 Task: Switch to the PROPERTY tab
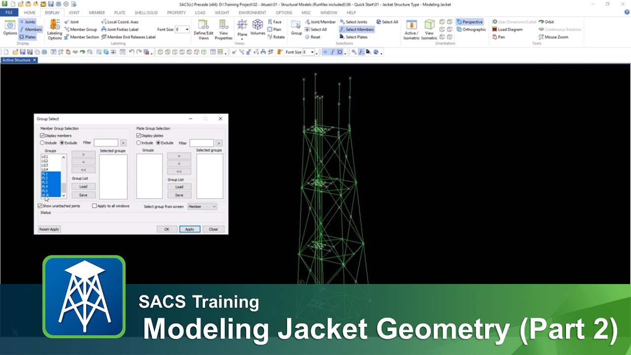[176, 13]
